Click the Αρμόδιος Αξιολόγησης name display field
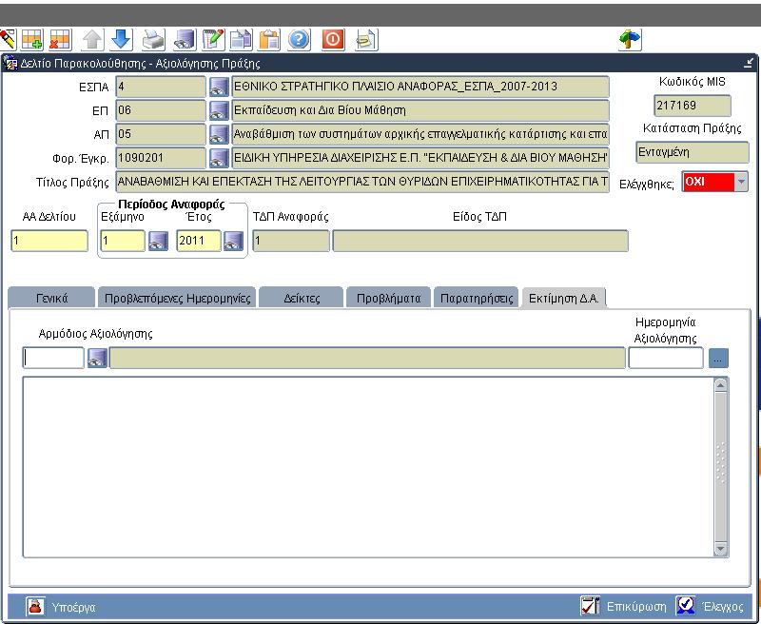 point(367,358)
